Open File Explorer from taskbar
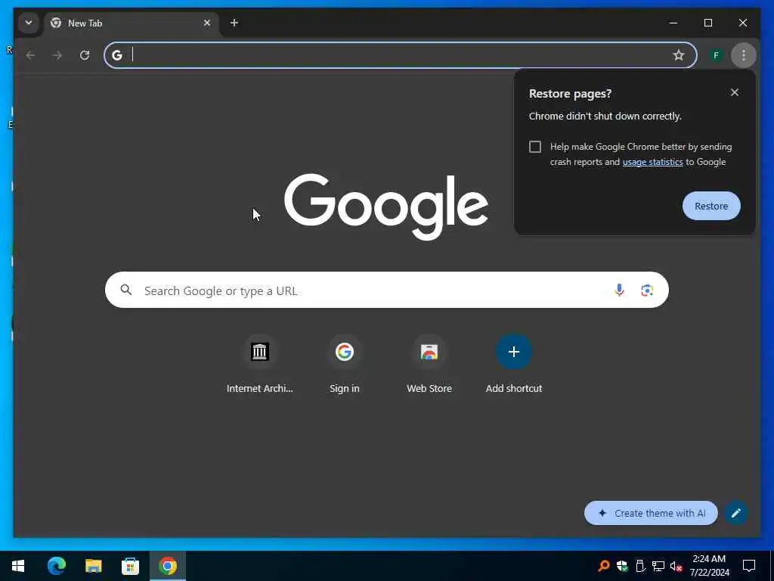The image size is (774, 581). [93, 566]
